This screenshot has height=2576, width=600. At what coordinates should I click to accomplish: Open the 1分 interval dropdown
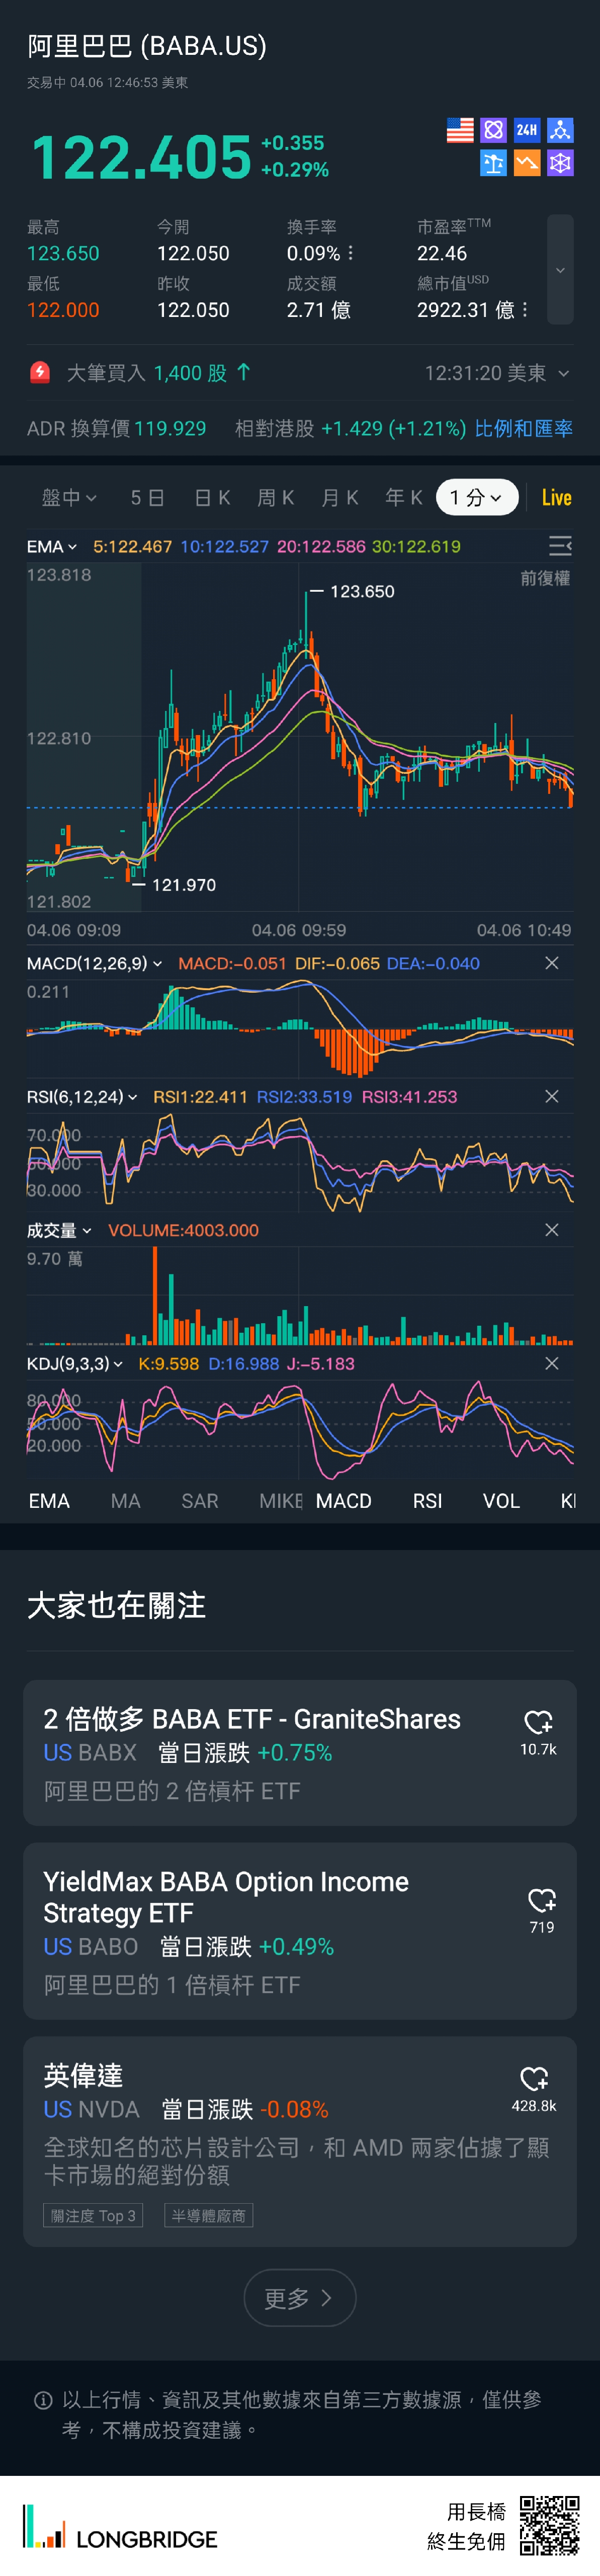476,498
